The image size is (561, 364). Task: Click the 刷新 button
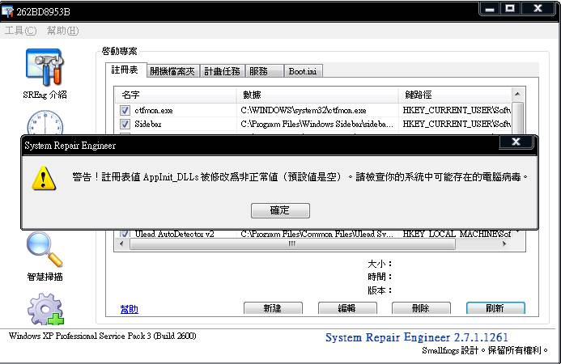[x=495, y=308]
